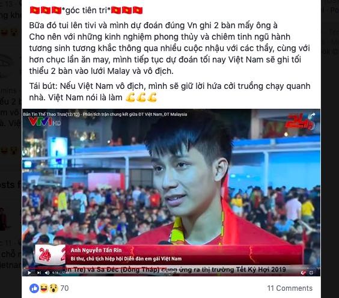Skip to next video in the player
The image size is (339, 298).
point(38,273)
